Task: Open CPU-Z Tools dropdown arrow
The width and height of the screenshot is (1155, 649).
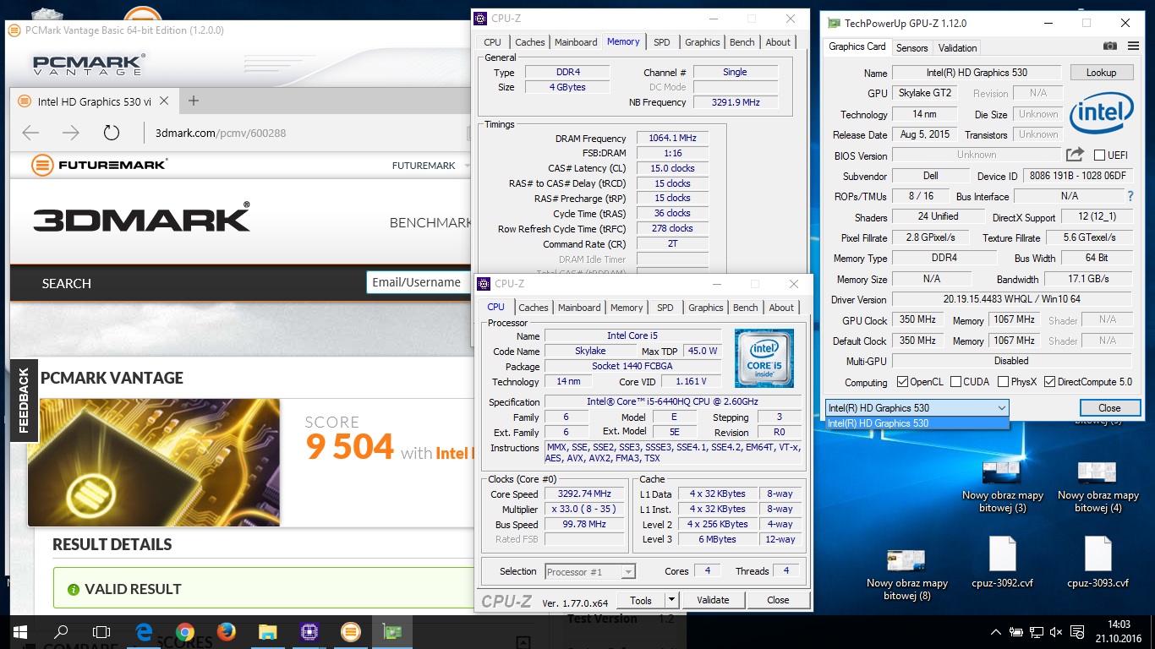Action: (672, 600)
